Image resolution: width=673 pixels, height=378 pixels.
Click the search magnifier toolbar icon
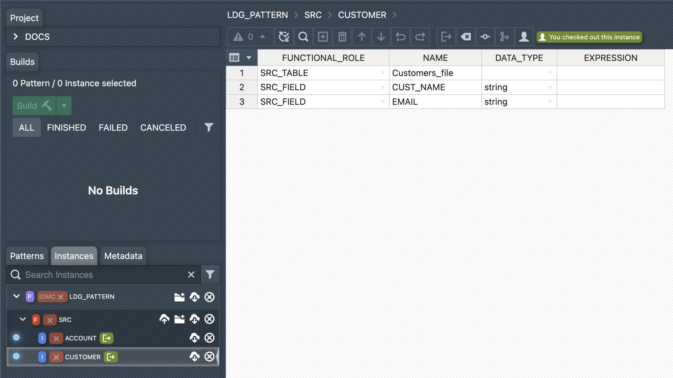click(x=303, y=37)
